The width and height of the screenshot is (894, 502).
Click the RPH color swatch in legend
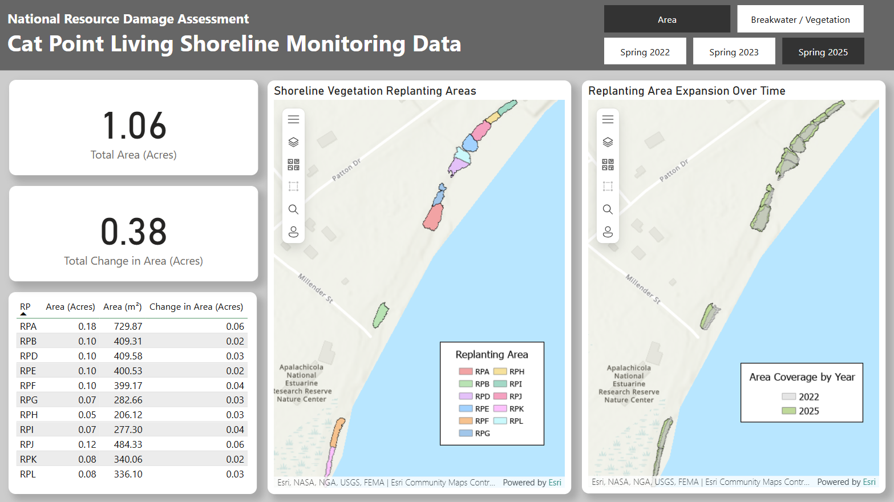[x=500, y=371]
